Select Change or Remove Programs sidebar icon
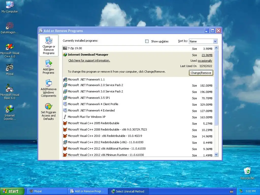Screen dimensions: 260x195 48,46
